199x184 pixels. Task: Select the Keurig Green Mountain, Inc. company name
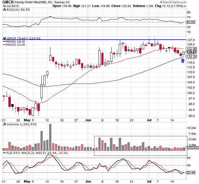pos(34,2)
